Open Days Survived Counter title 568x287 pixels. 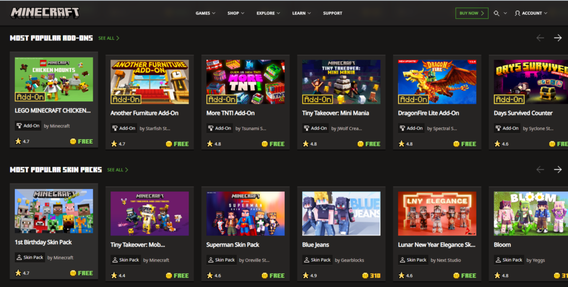(x=523, y=113)
